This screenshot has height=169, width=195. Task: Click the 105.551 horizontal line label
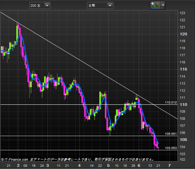171,134
